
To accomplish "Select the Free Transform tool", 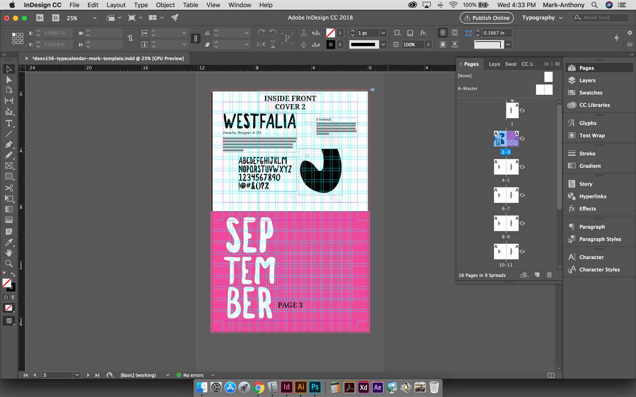I will click(9, 198).
